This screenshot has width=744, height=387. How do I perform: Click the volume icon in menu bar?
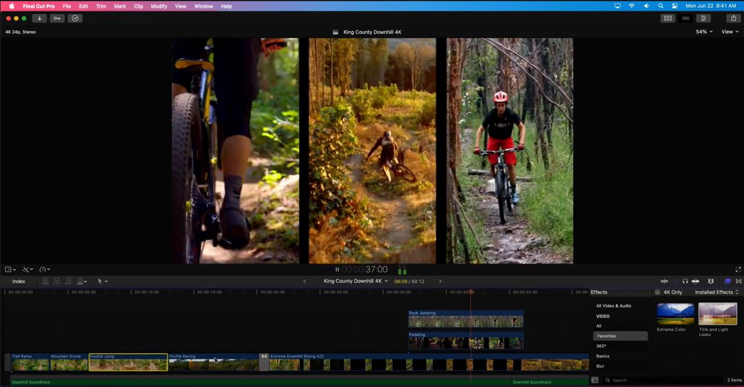tap(646, 6)
